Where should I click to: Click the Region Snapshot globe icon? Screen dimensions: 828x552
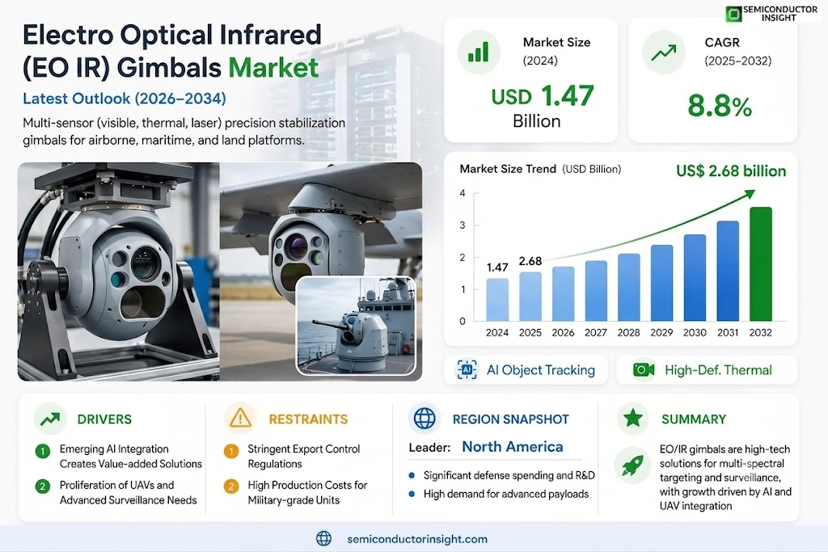coord(425,419)
